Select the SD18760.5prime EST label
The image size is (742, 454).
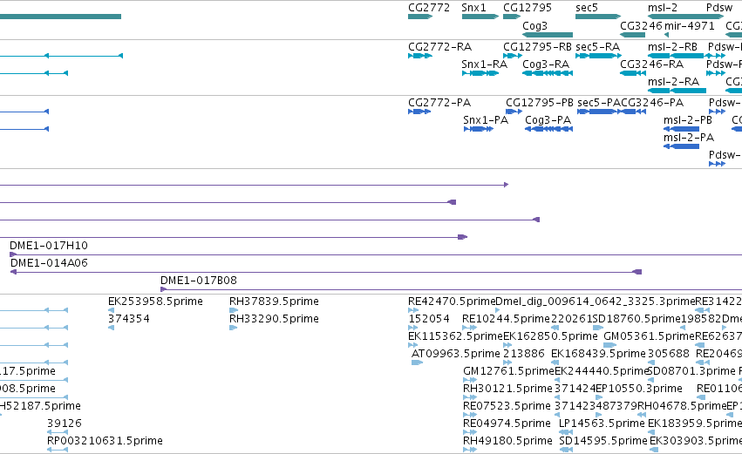coord(637,319)
